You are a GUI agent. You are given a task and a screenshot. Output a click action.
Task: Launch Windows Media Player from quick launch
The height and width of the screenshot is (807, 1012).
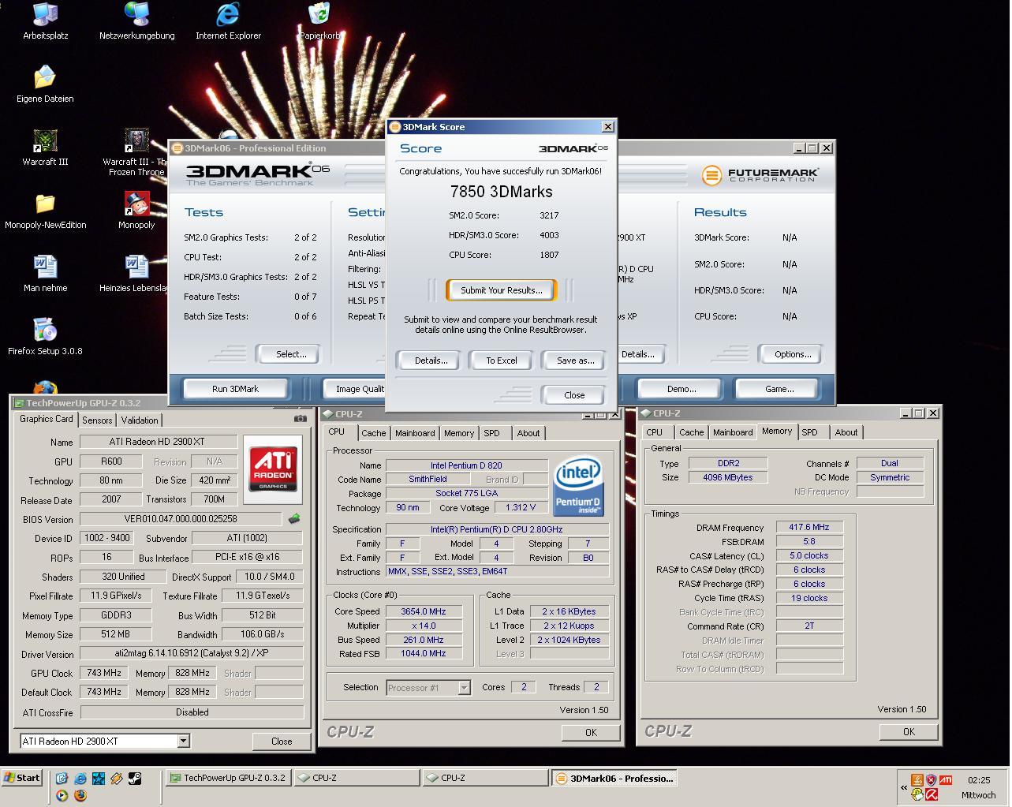[62, 795]
